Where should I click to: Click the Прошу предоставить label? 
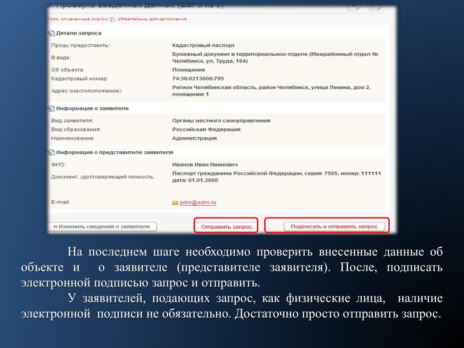80,46
